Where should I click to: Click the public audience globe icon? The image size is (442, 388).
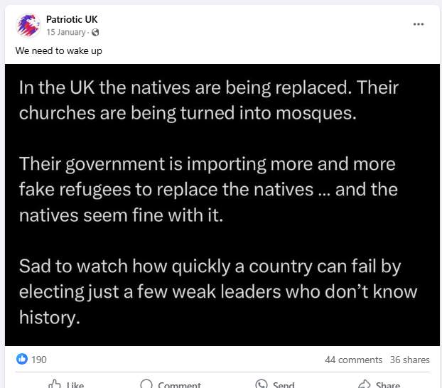95,33
